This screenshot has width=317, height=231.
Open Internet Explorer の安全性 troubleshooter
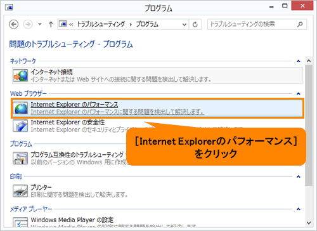click(68, 122)
